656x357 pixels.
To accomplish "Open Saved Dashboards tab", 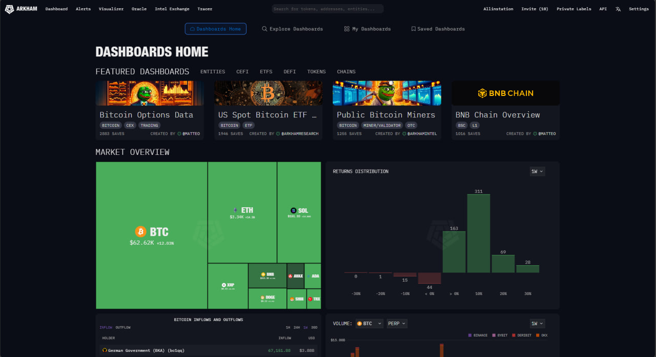I will click(438, 29).
